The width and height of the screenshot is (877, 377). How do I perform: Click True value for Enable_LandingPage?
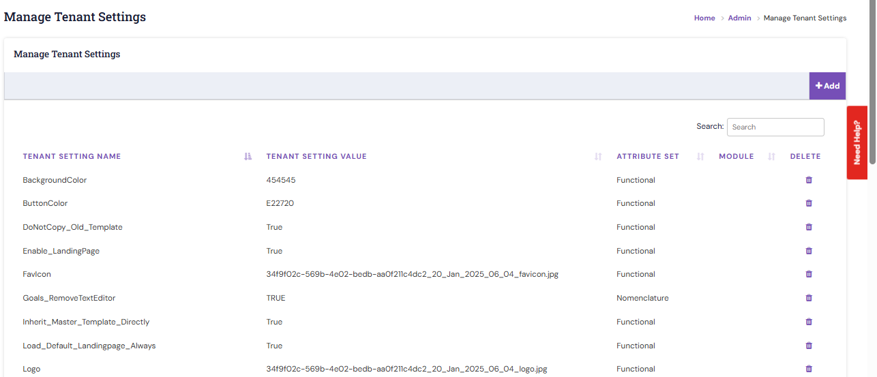click(x=274, y=251)
